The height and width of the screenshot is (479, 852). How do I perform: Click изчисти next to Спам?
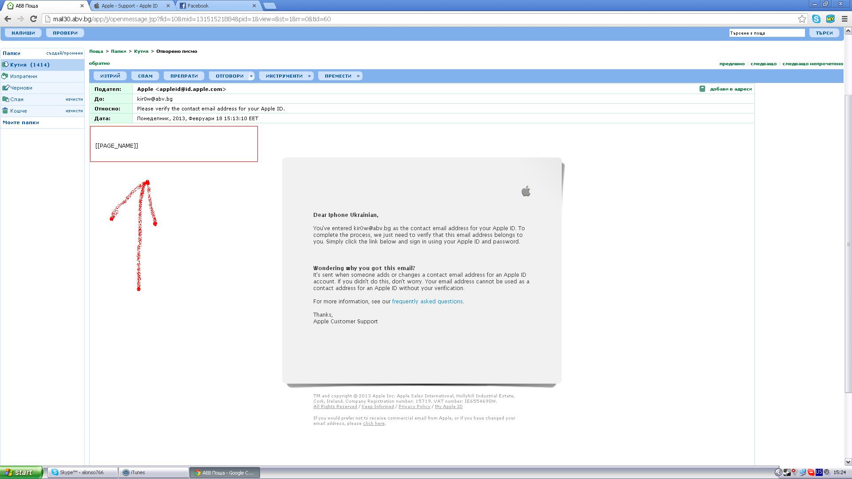[x=74, y=99]
